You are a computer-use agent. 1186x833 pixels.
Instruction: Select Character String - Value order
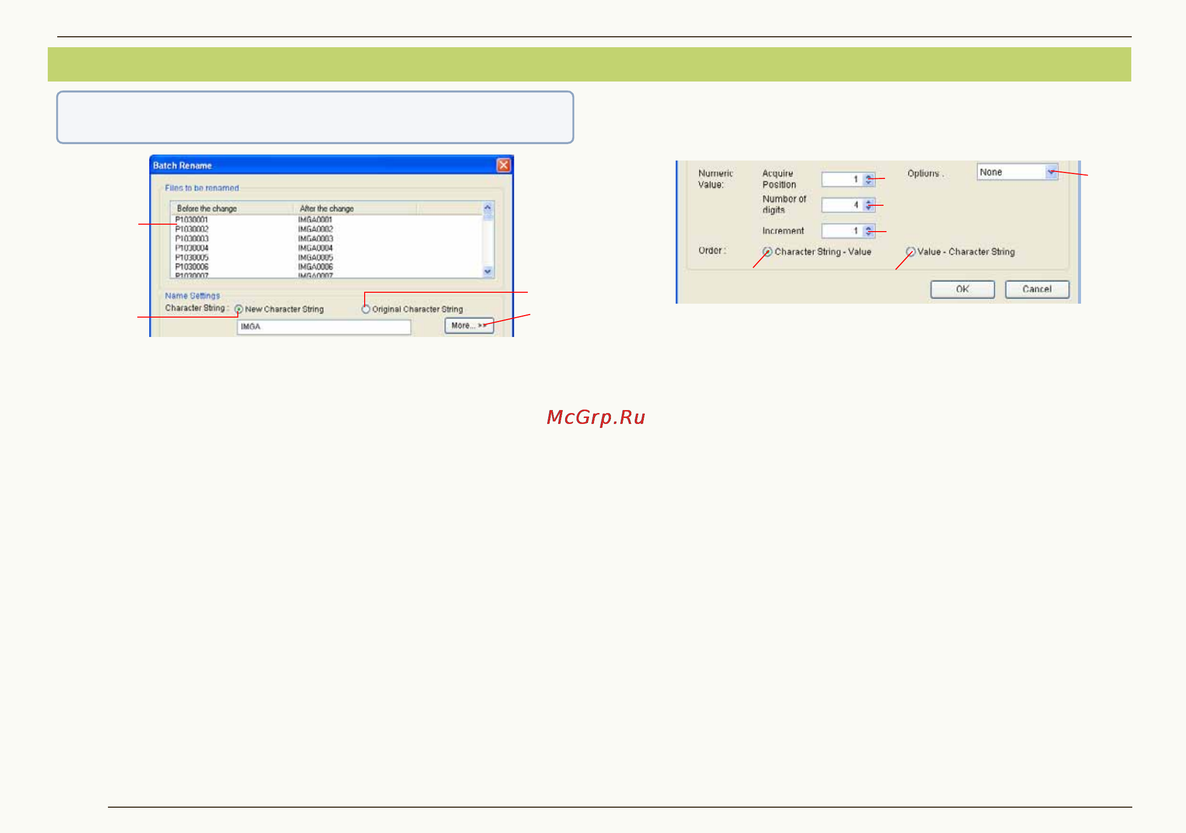point(768,252)
